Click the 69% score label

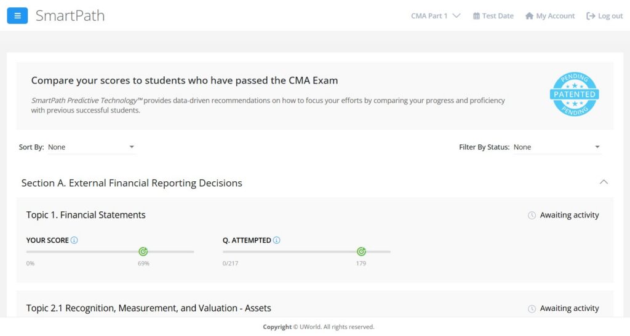pyautogui.click(x=143, y=264)
